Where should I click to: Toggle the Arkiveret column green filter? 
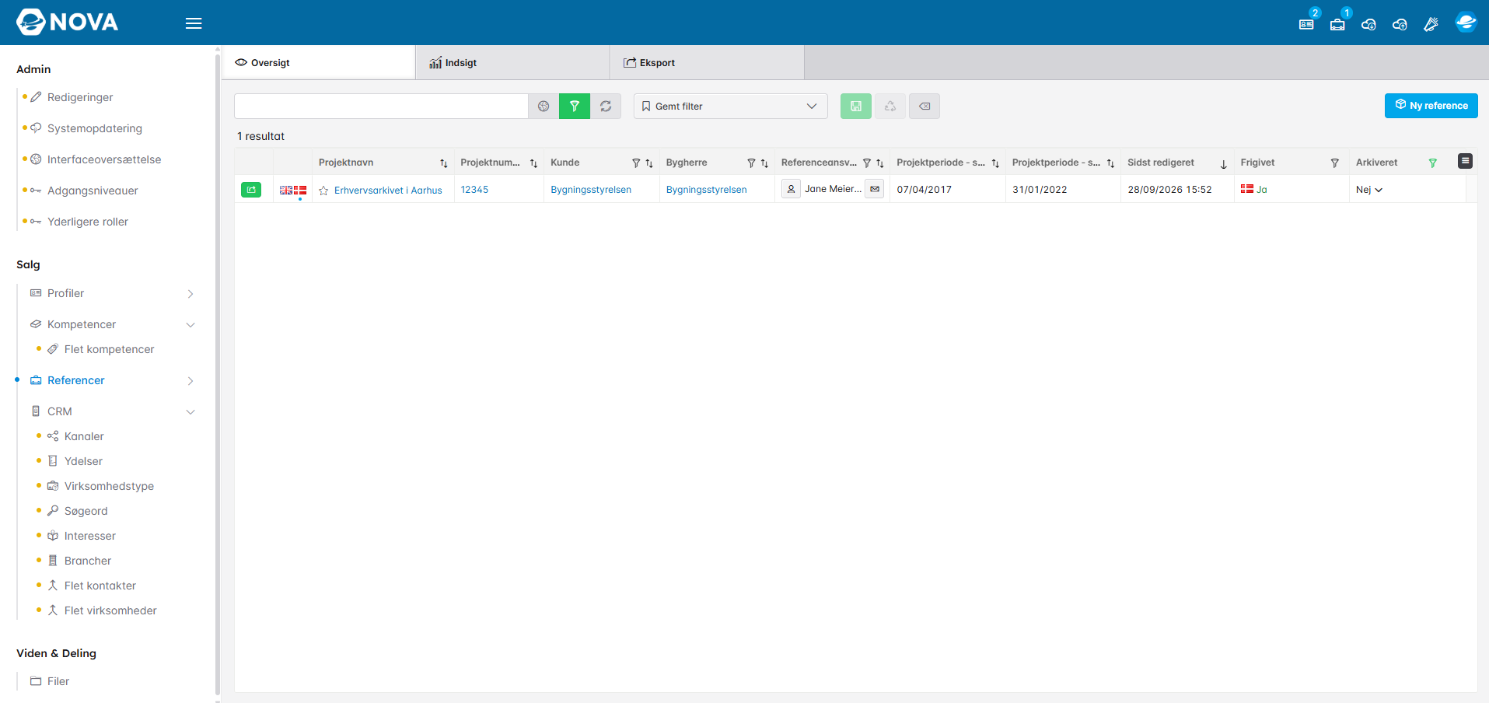(x=1433, y=163)
